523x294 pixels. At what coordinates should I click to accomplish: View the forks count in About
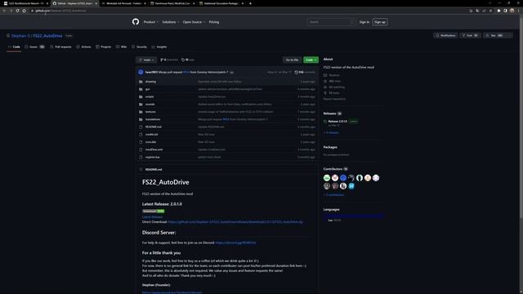(x=332, y=93)
